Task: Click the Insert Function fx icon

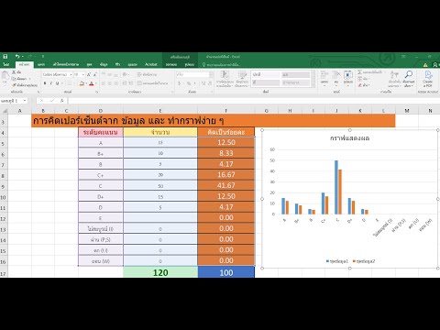Action: [61, 101]
